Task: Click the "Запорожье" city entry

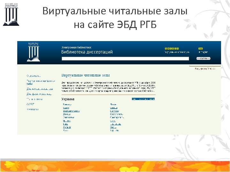Action: point(69,118)
